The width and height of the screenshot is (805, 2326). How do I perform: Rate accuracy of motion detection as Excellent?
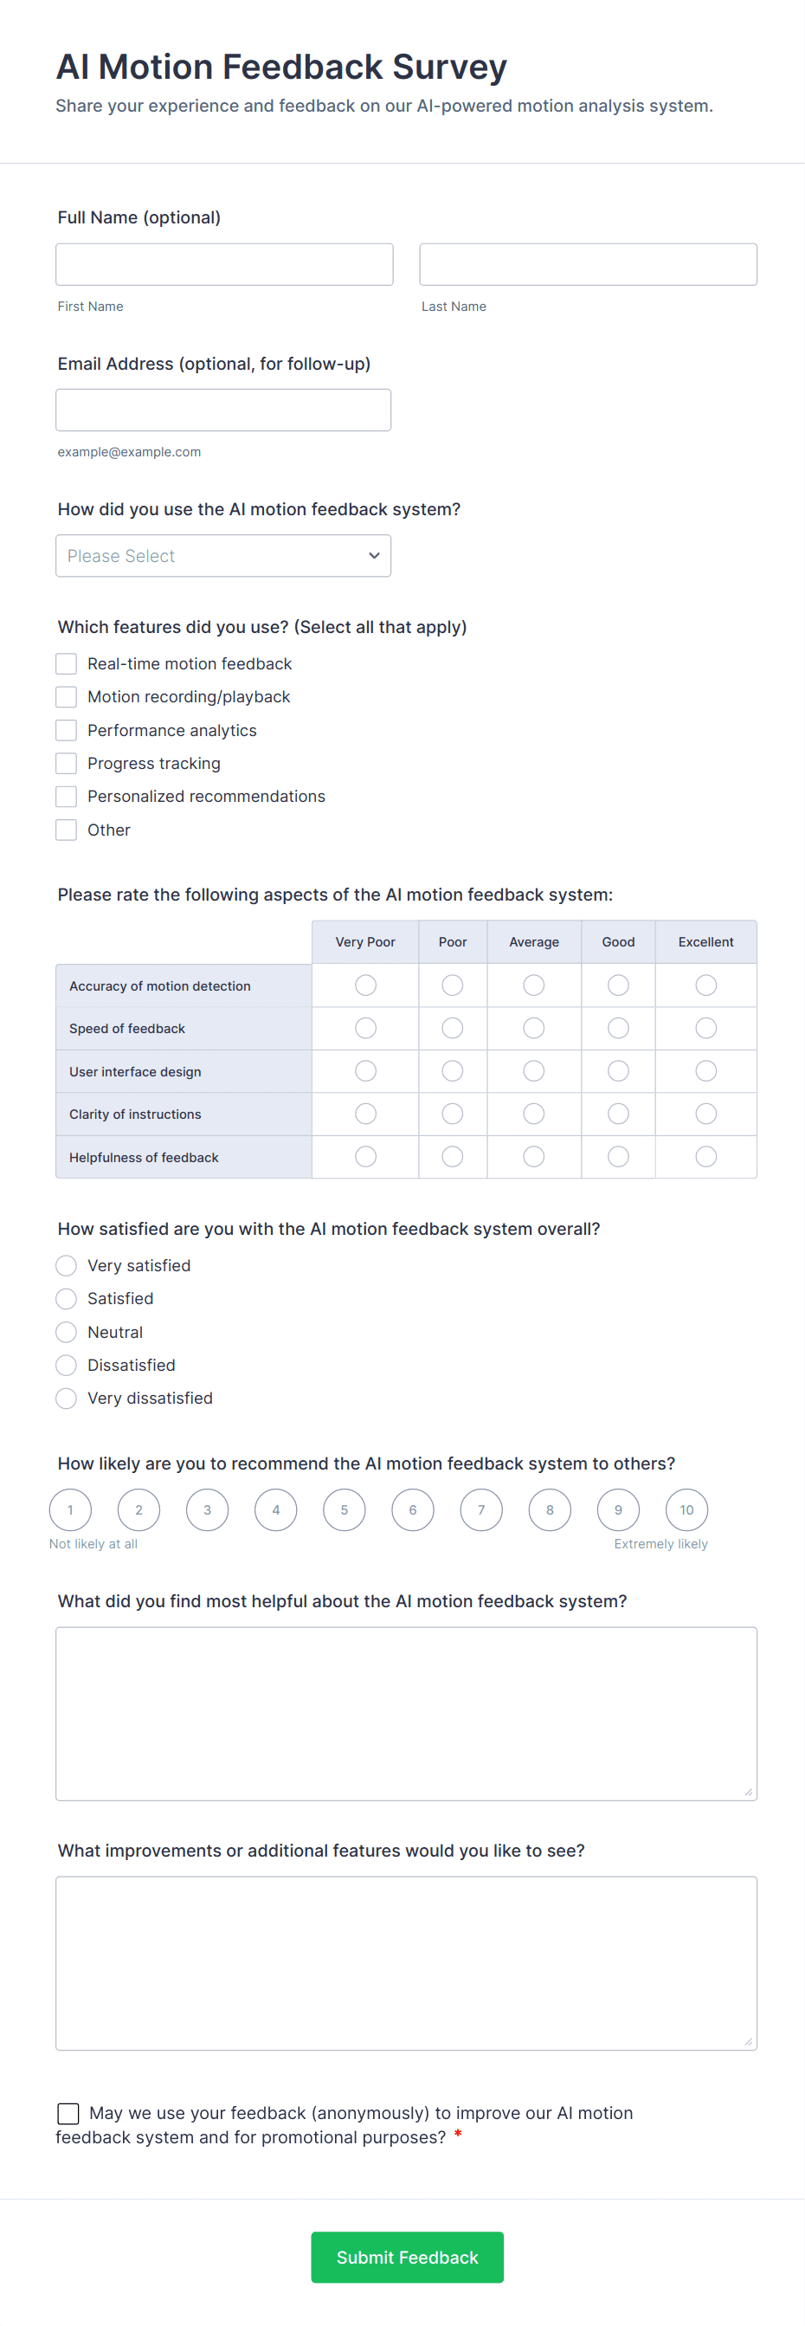coord(705,985)
